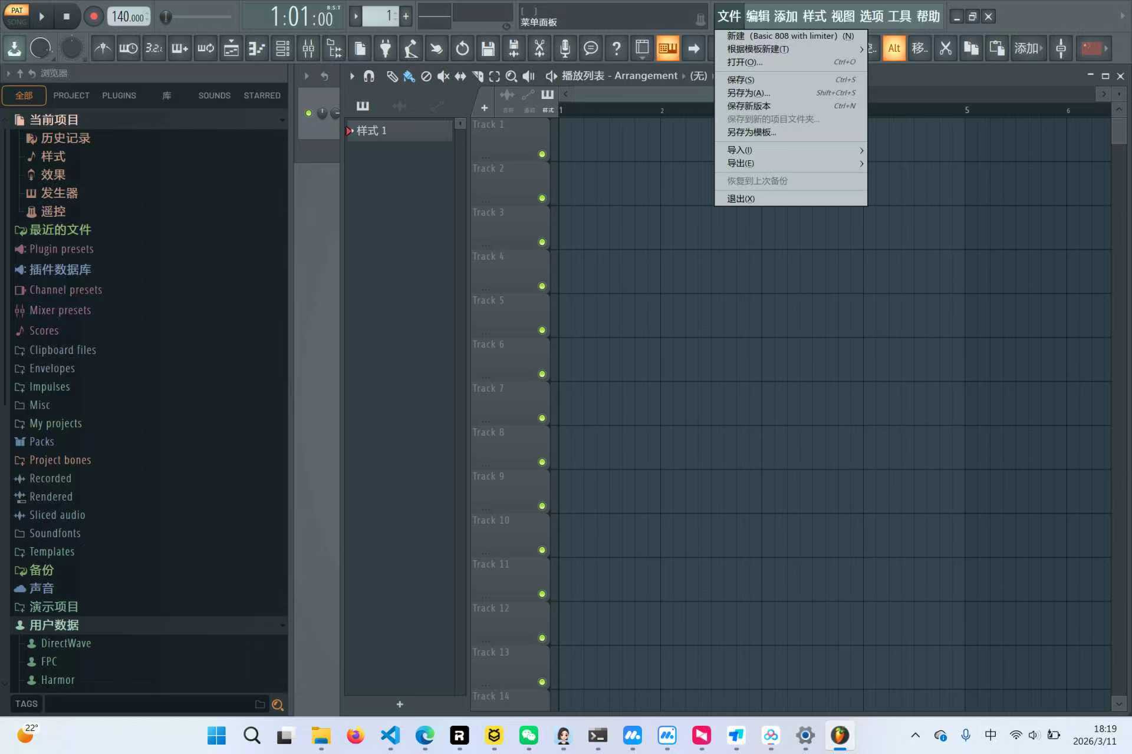Select the Cut tool in the main toolbar

click(539, 48)
